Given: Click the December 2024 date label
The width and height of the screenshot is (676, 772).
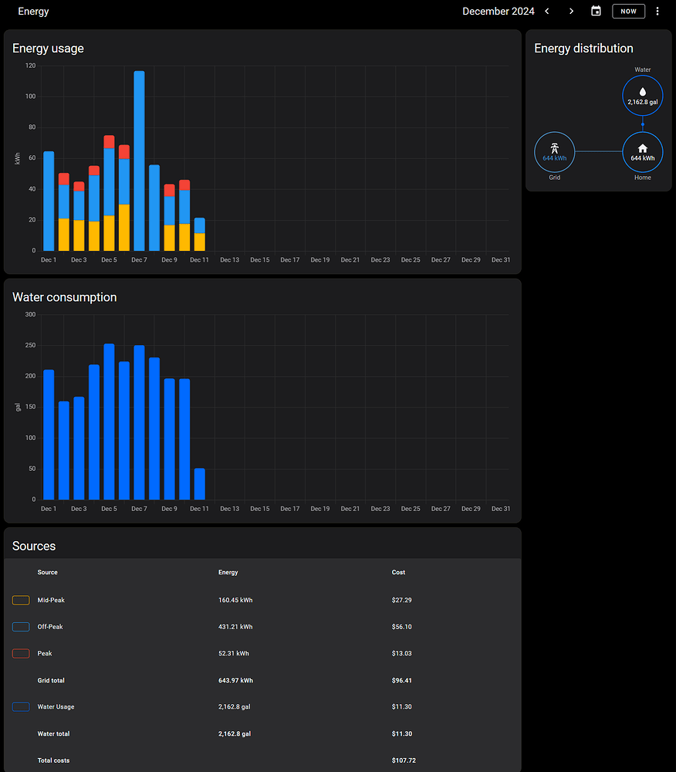Looking at the screenshot, I should (498, 12).
